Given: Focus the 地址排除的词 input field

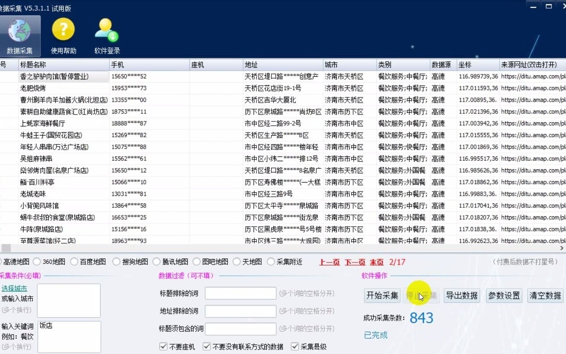Looking at the screenshot, I should [x=241, y=311].
